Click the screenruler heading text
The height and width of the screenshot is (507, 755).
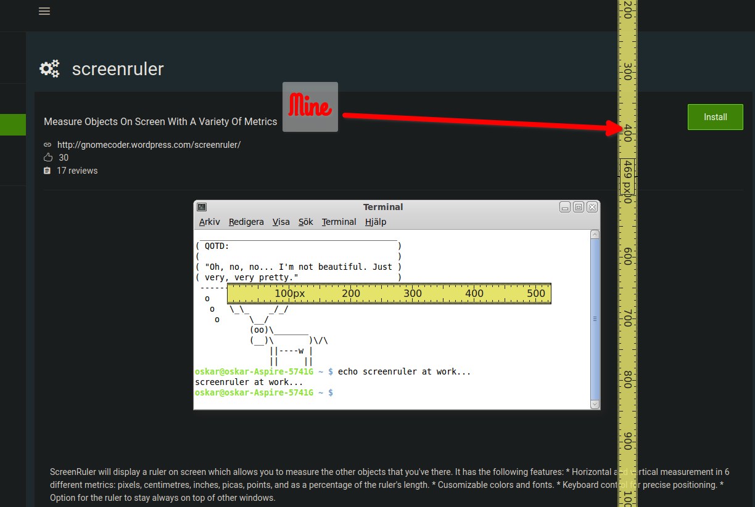click(x=118, y=68)
